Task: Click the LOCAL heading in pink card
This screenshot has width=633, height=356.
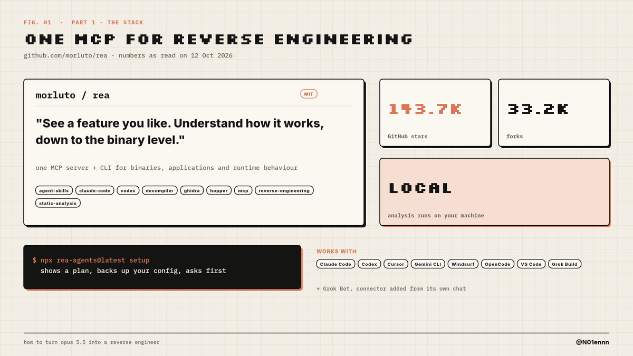Action: (420, 188)
